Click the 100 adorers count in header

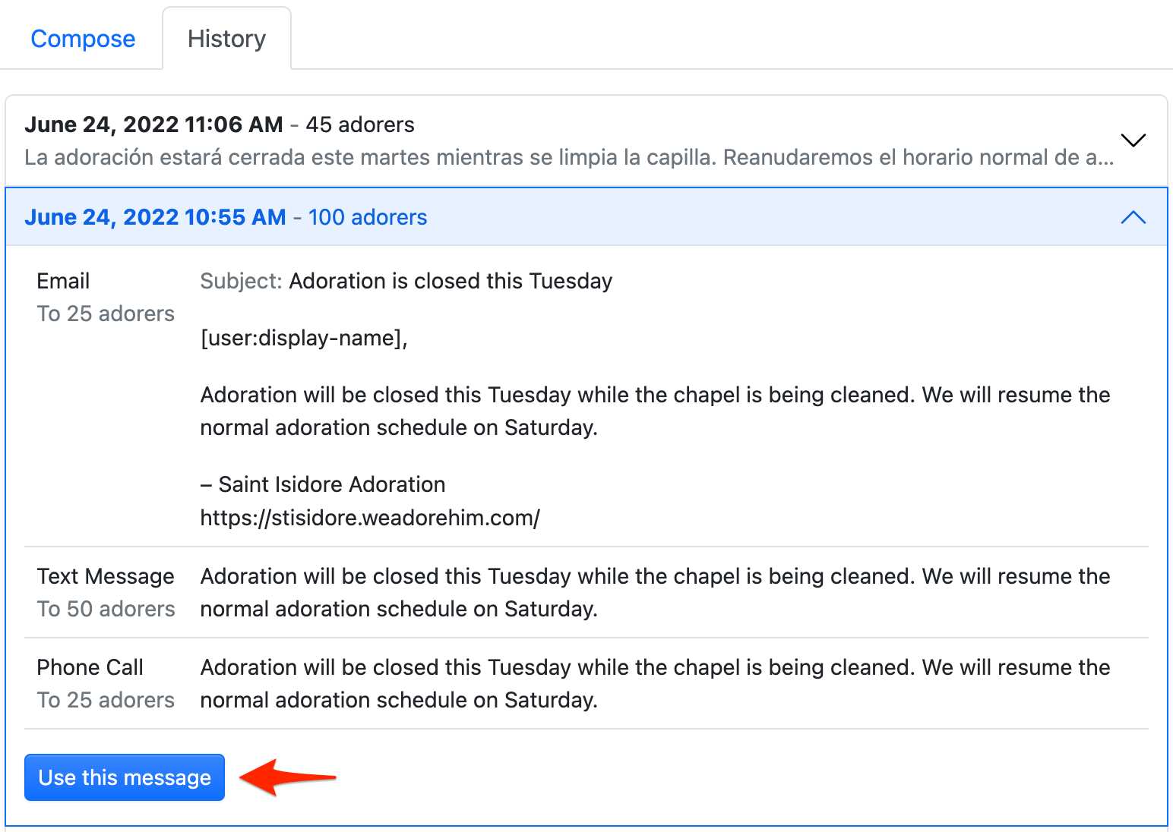coord(368,217)
